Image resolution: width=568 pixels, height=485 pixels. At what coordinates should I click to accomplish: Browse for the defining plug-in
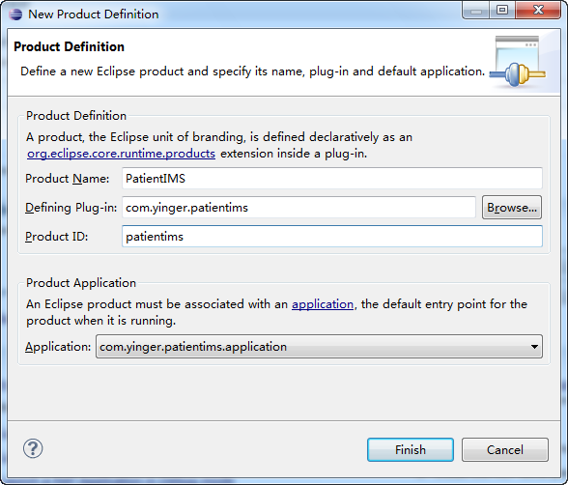[512, 208]
